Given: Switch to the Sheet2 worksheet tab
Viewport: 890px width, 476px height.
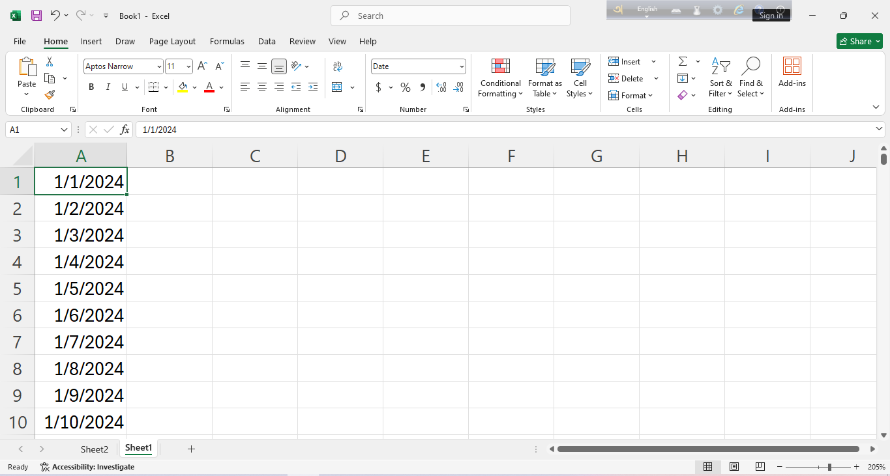Looking at the screenshot, I should pyautogui.click(x=95, y=449).
